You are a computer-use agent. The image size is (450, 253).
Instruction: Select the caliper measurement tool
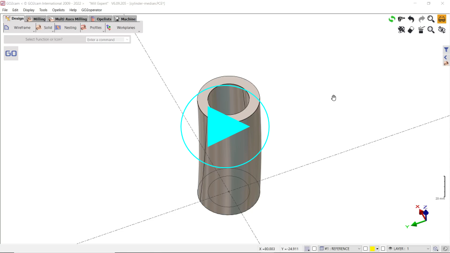point(401,19)
